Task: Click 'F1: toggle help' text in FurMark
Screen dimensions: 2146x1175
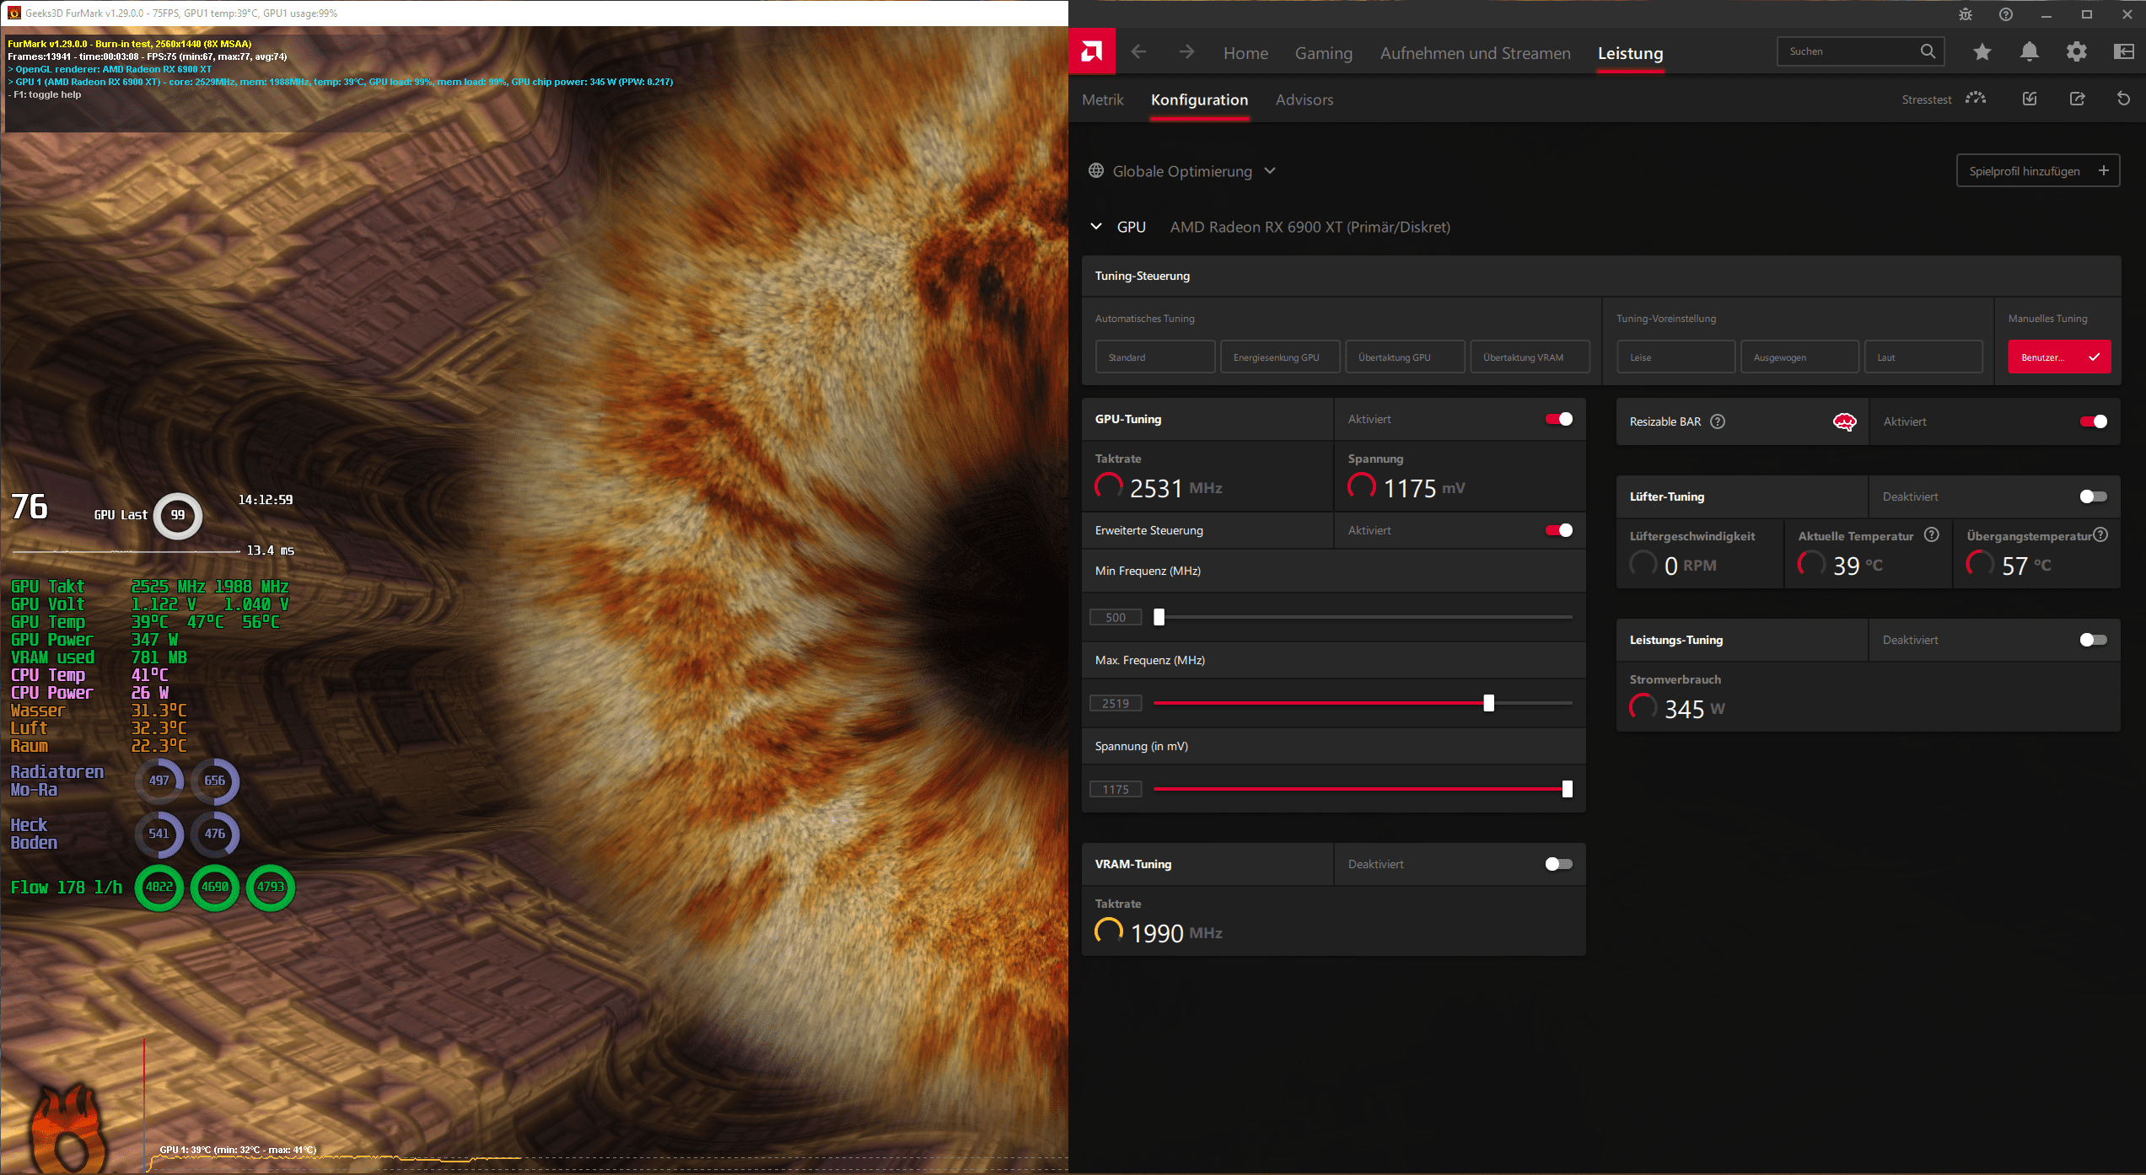Action: 46,94
